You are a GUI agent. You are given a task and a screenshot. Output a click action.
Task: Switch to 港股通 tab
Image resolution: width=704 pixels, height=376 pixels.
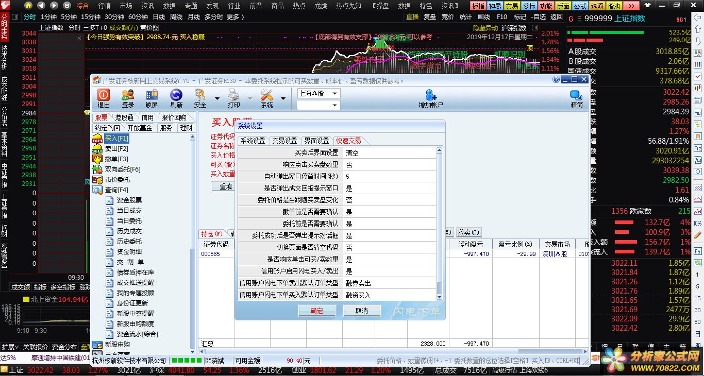point(124,117)
